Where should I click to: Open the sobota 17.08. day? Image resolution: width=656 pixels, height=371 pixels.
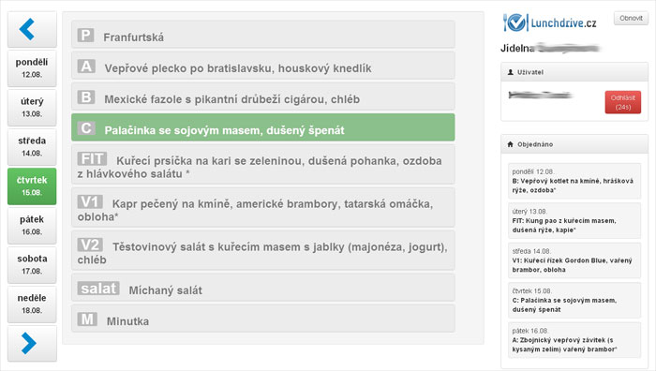32,265
